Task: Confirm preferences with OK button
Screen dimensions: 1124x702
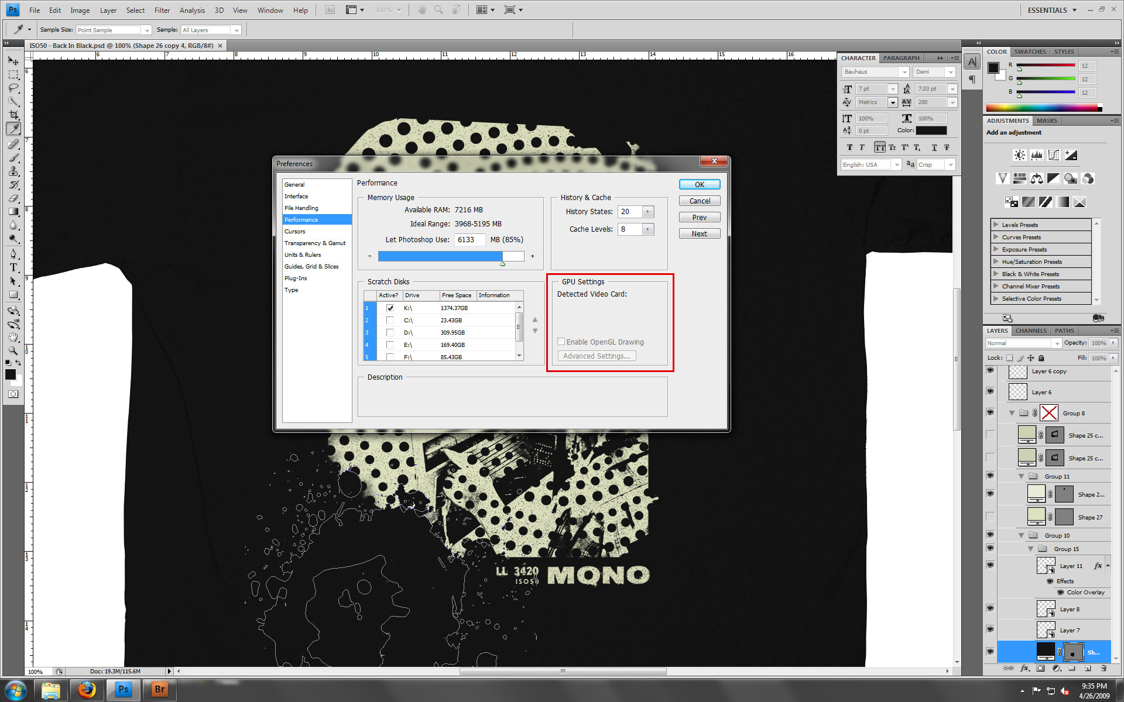Action: click(x=699, y=184)
